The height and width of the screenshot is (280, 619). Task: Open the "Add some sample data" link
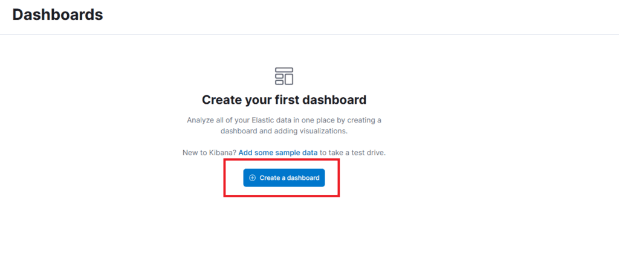click(278, 153)
